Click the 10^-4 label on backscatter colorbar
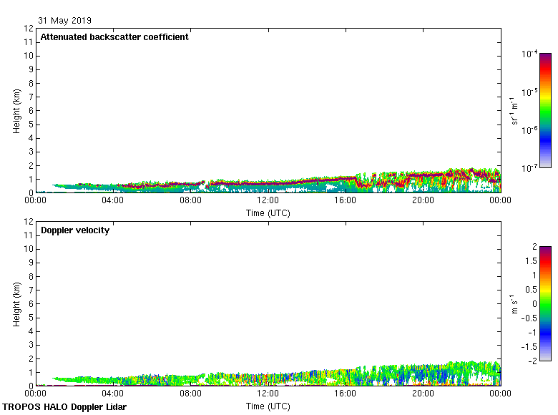The image size is (558, 415). click(x=529, y=54)
